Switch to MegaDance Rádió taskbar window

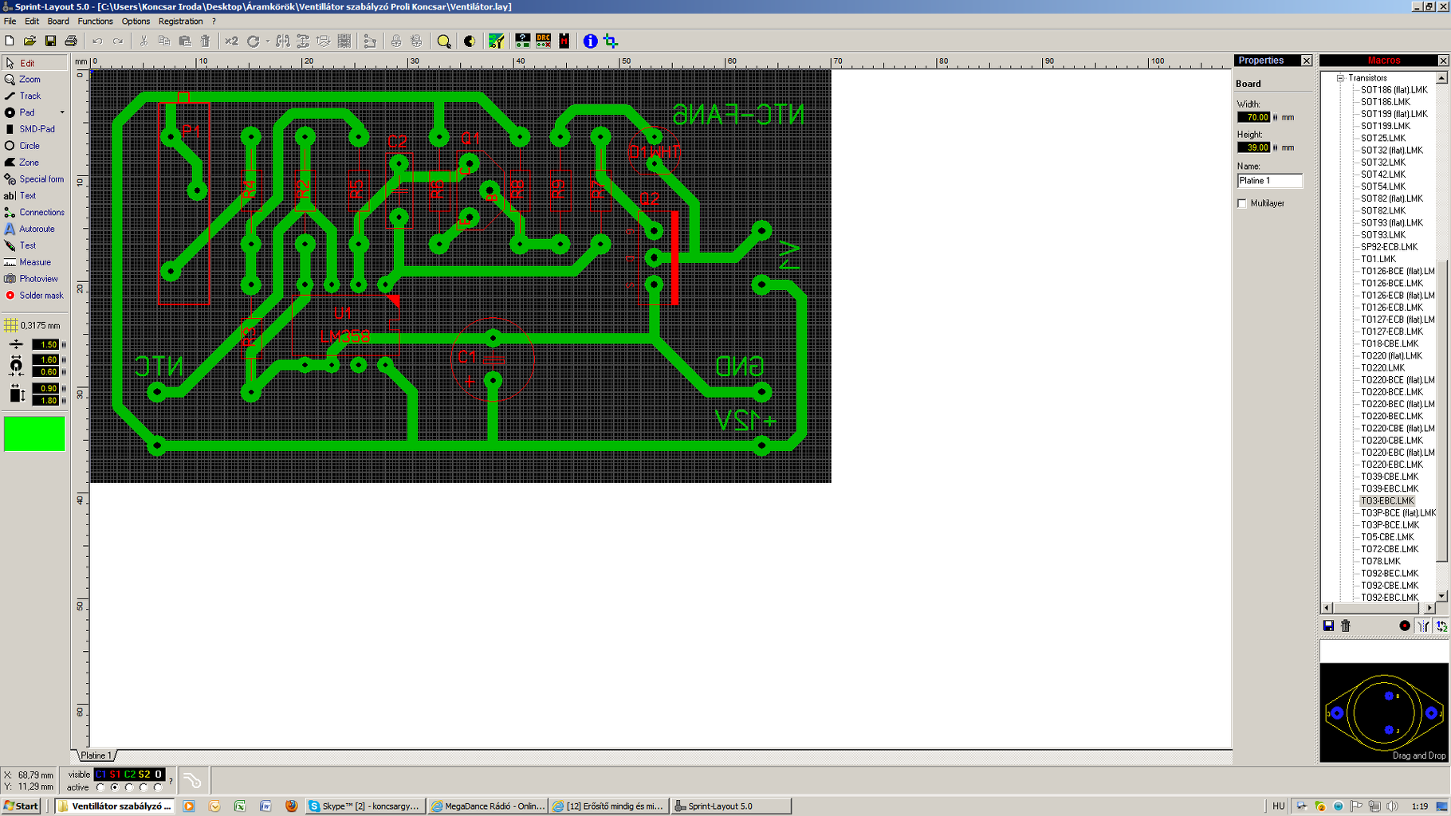488,806
